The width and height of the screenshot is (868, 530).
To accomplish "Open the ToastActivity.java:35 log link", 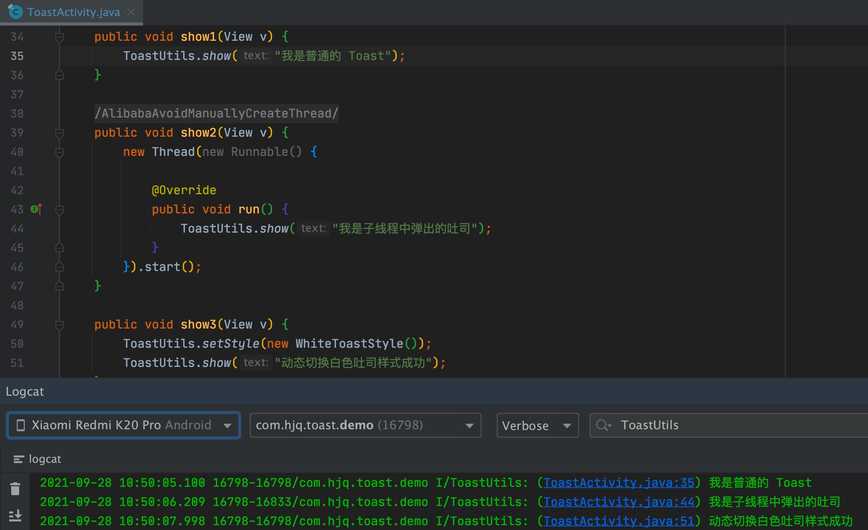I will 619,483.
